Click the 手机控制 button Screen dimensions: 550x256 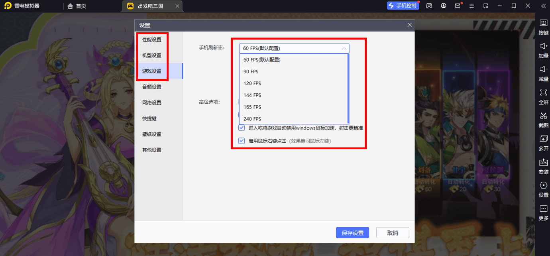(403, 6)
